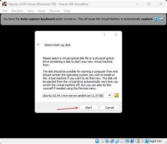This screenshot has height=144, width=167.
Task: Click the Select start-up disk heading
Action: pos(57,45)
